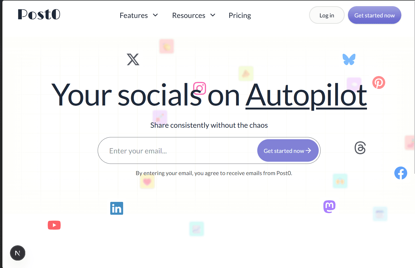
Task: Click the Log in button
Action: coord(326,15)
